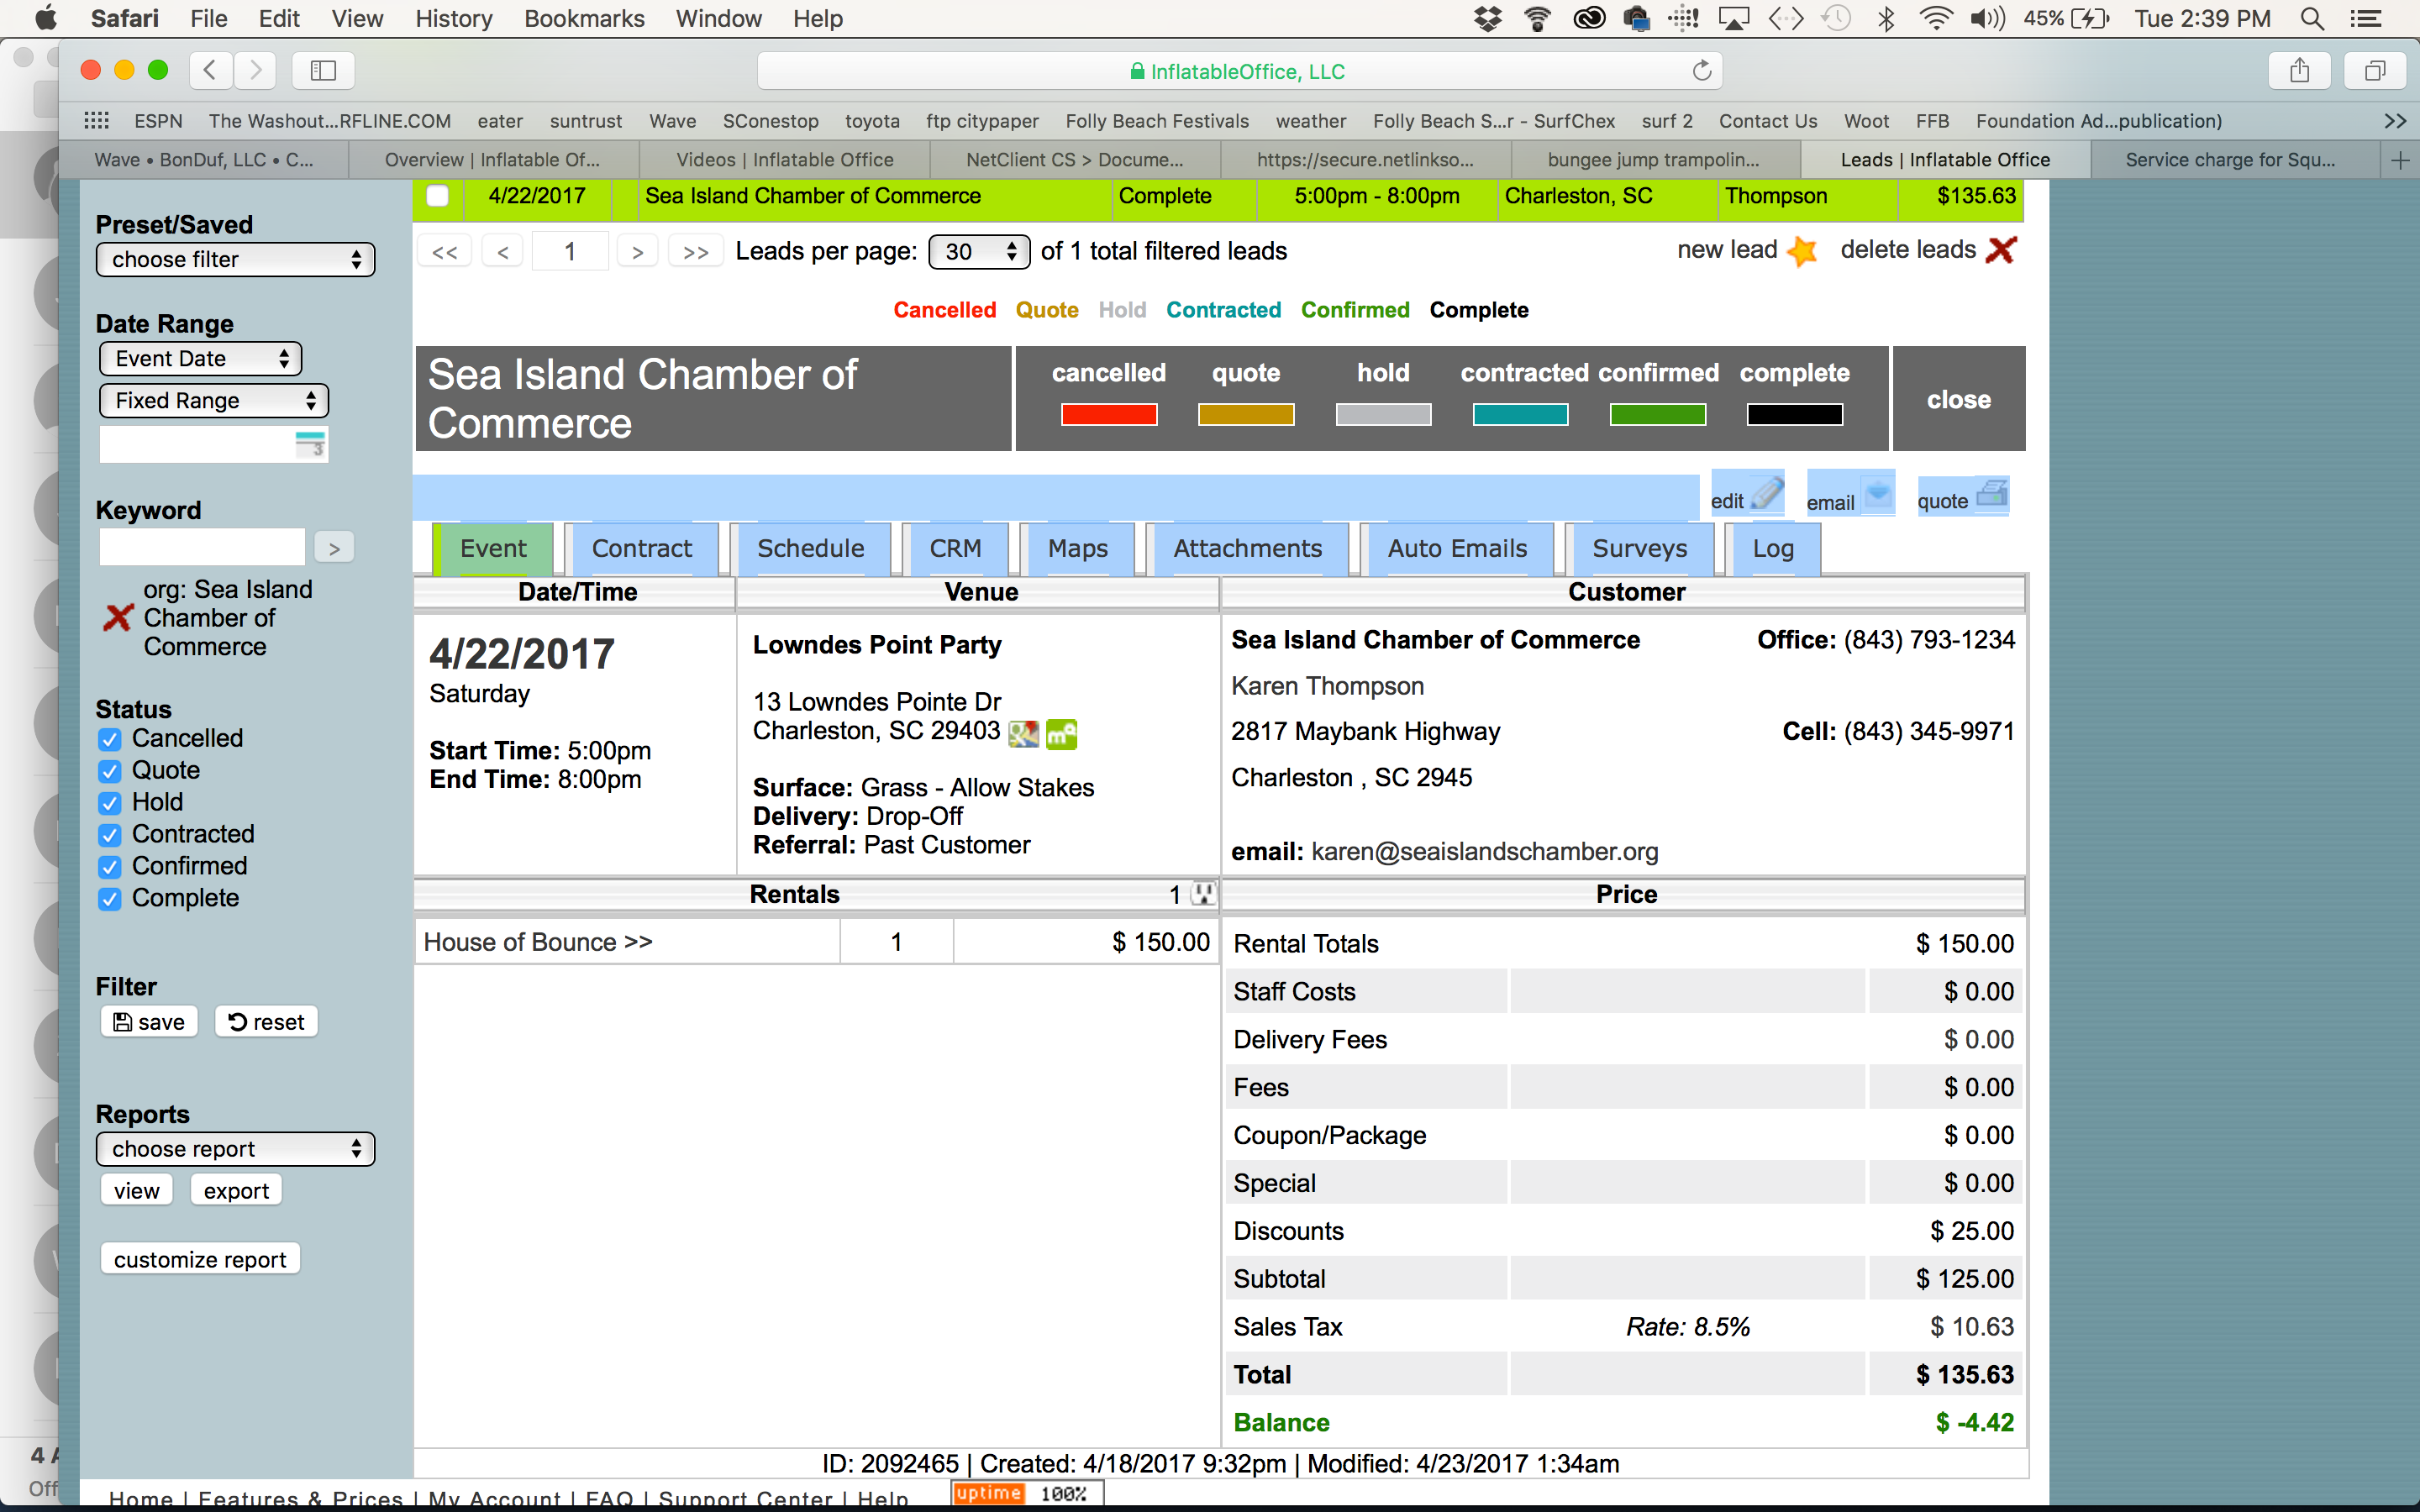Open the choose filter dropdown
The width and height of the screenshot is (2420, 1512).
pyautogui.click(x=236, y=260)
